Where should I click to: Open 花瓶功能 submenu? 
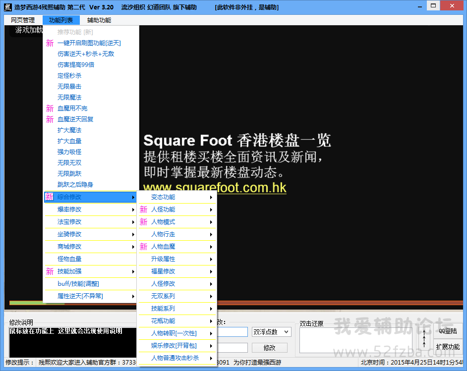click(x=176, y=321)
